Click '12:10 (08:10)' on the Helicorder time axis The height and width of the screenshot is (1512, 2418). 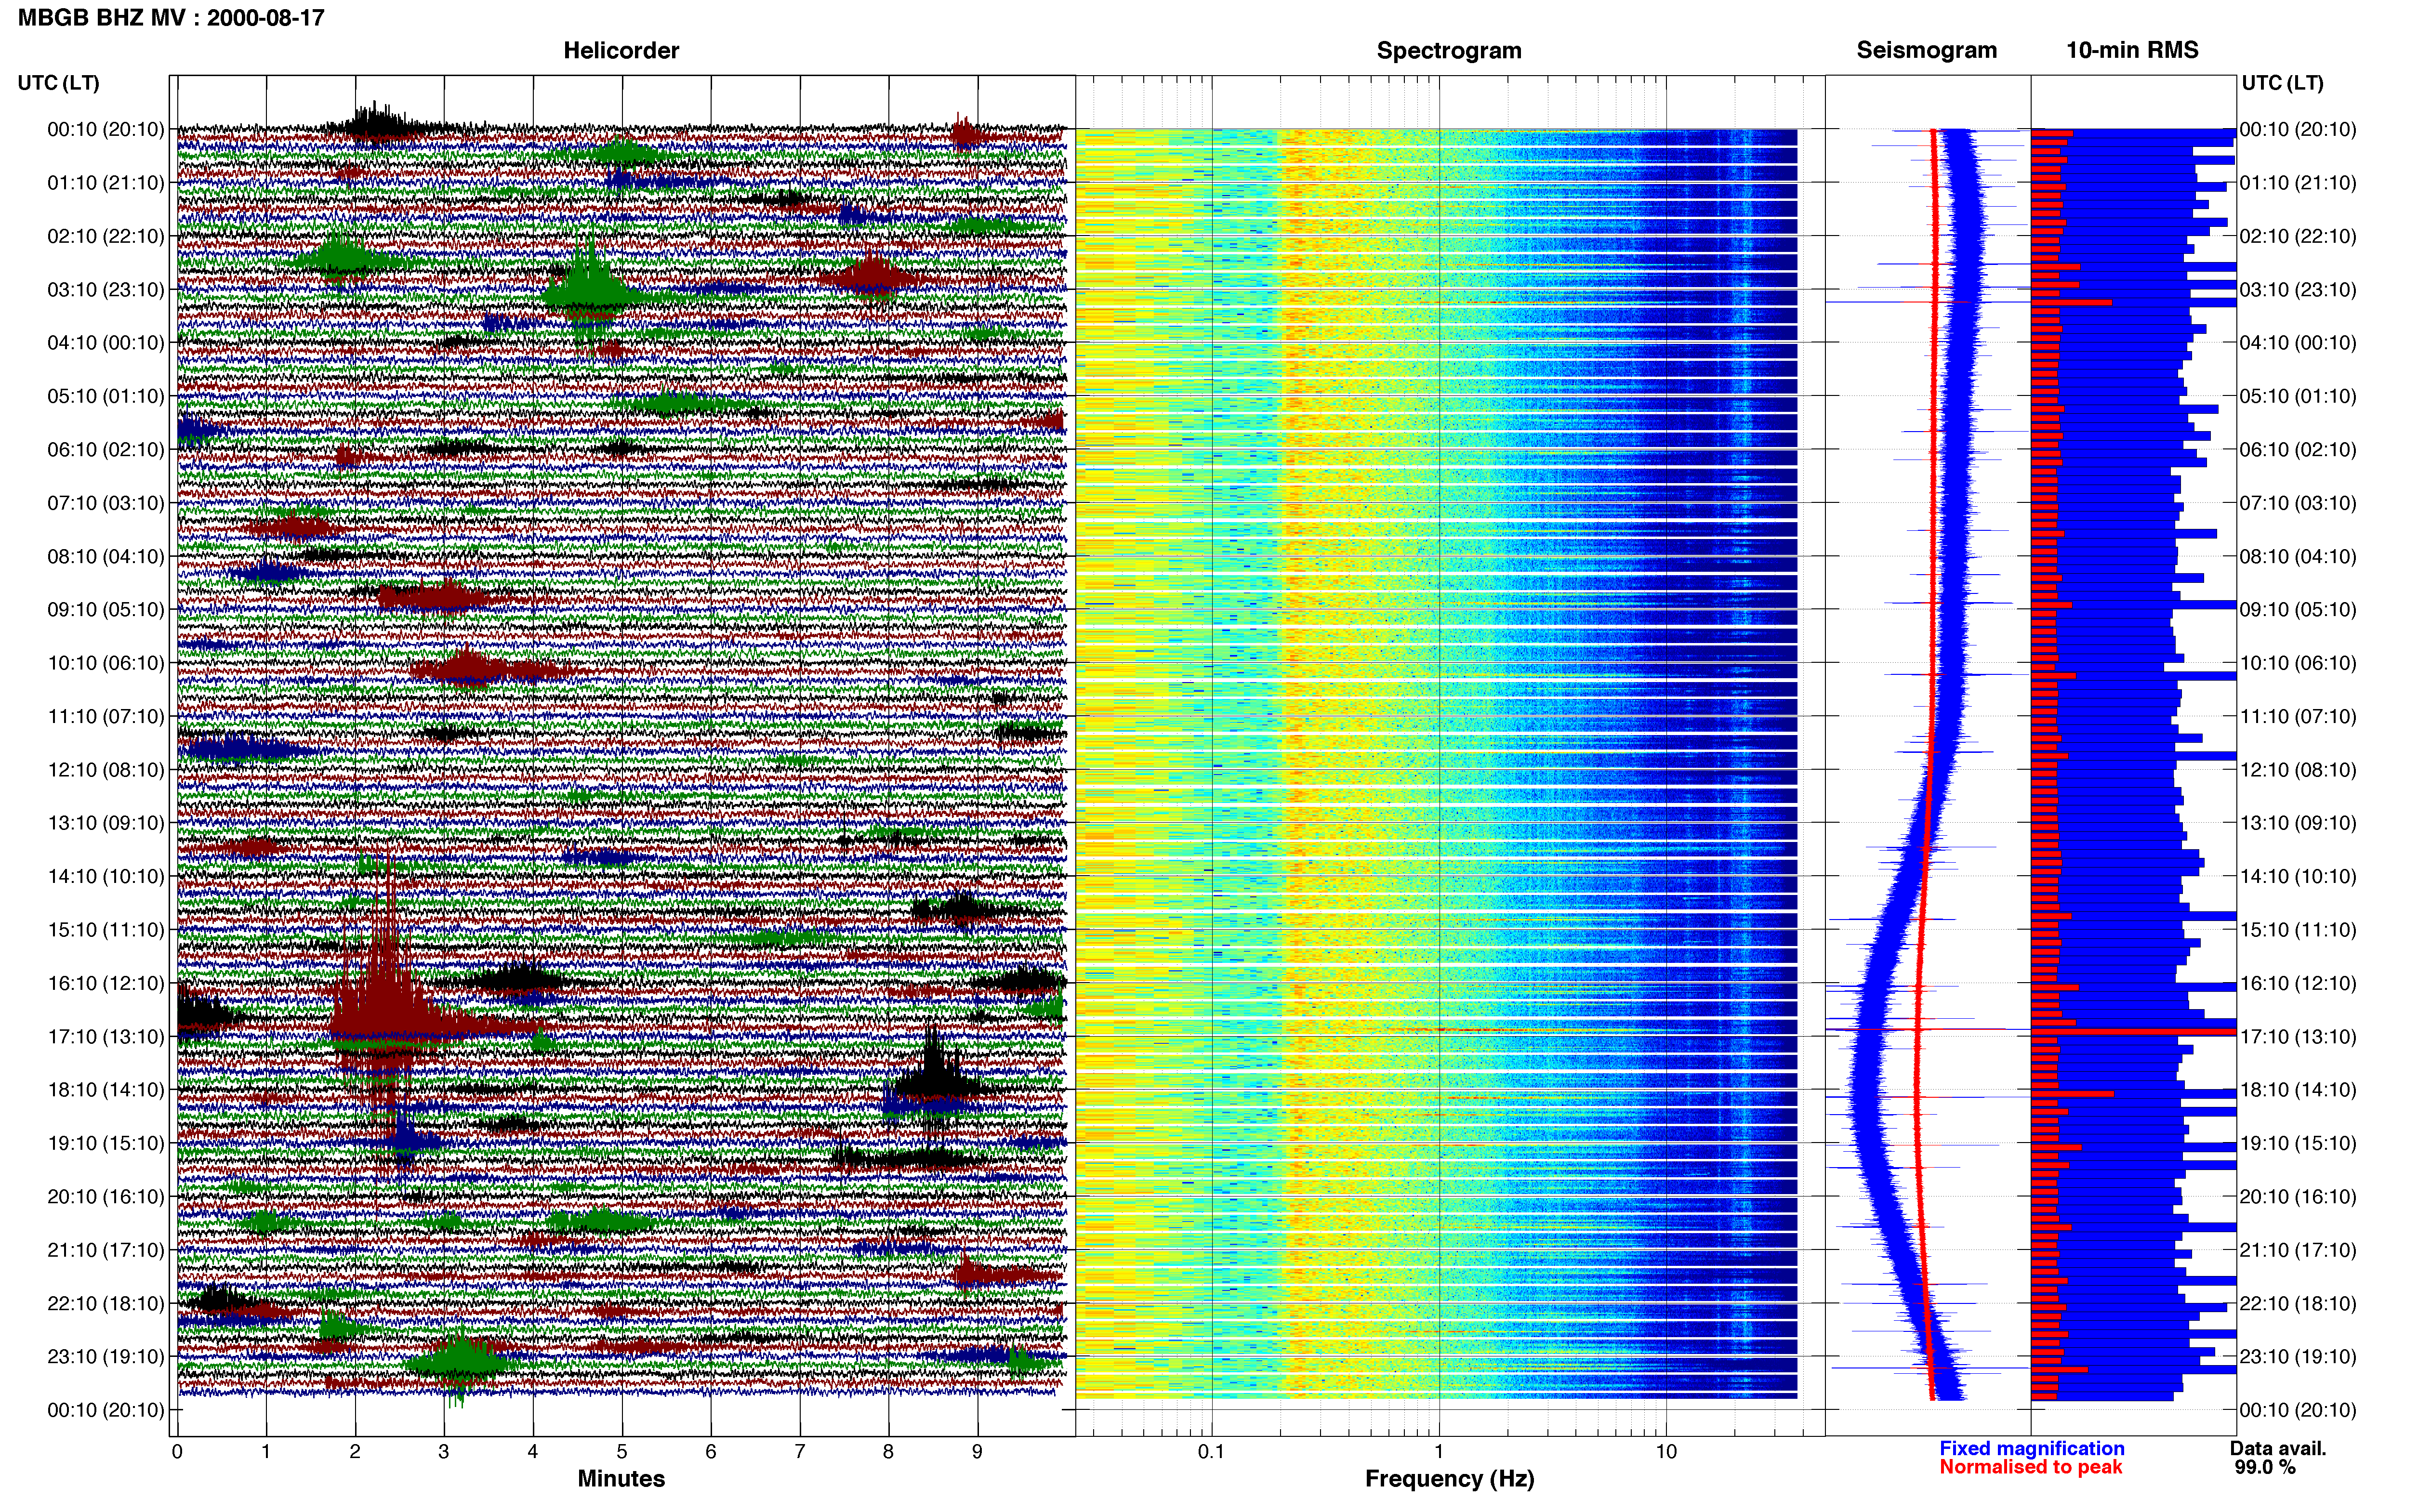(106, 770)
